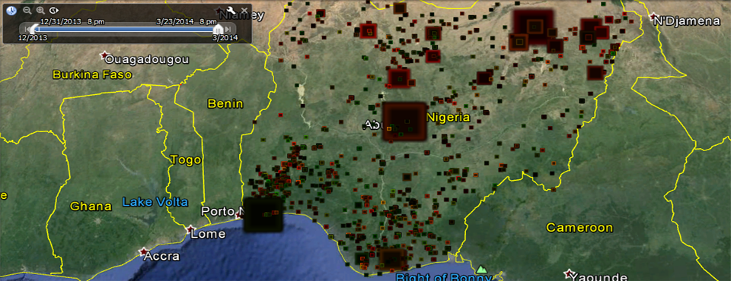
Task: Click the Accra city name label
Action: coord(161,257)
